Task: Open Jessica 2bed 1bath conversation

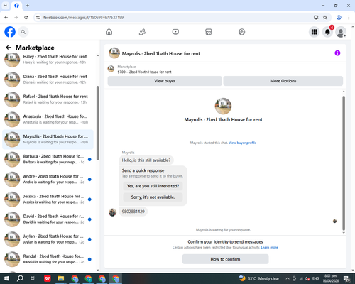Action: tap(48, 200)
